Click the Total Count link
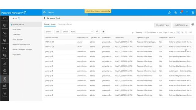Image resolution: width=196 pixels, height=110 pixels. [x=152, y=32]
